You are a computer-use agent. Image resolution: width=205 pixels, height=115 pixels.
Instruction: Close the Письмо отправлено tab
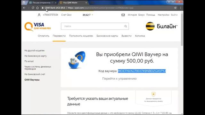click(x=55, y=3)
